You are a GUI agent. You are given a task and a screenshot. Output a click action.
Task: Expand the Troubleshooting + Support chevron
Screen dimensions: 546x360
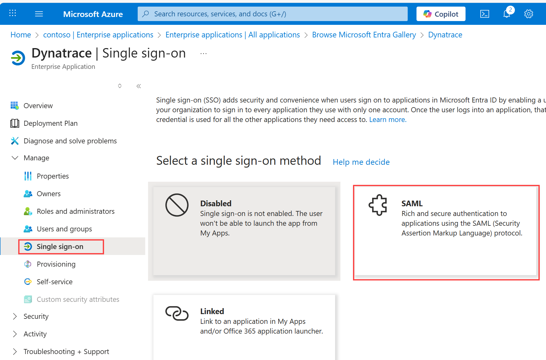click(x=15, y=352)
